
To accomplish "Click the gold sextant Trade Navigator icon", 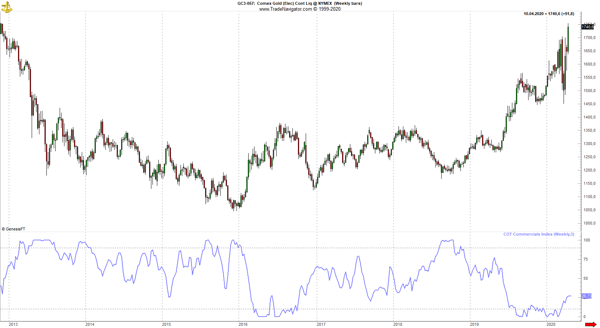I will pos(6,7).
